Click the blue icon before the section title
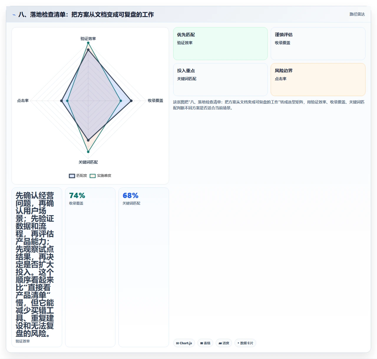Viewport: 377px width, 359px height. (x=14, y=15)
